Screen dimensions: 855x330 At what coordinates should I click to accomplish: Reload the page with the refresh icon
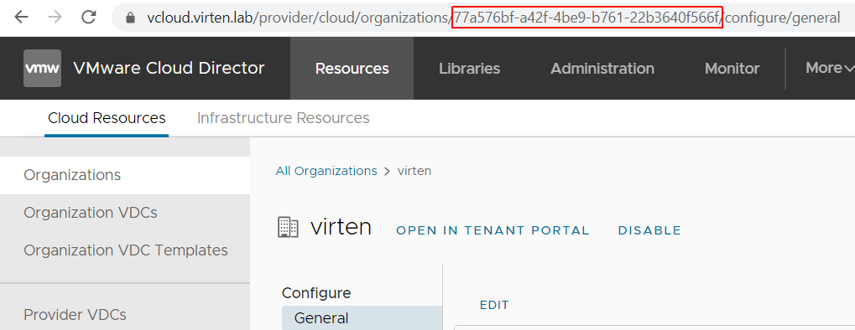click(89, 18)
